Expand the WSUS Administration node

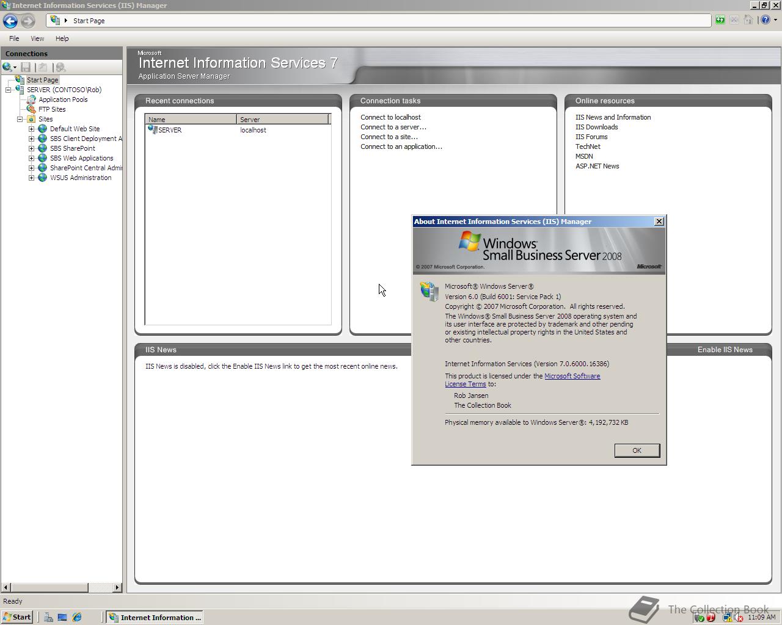[31, 178]
